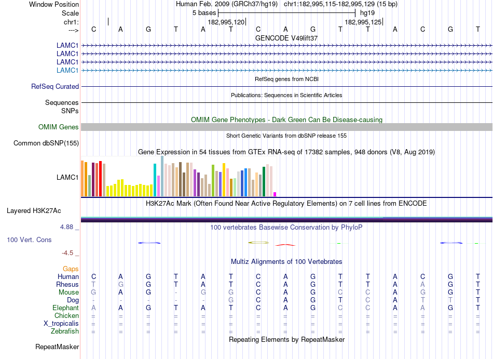Screen dimensions: 493x359
Task: Click the dark green bar in GTEx chart
Action: pyautogui.click(x=264, y=182)
